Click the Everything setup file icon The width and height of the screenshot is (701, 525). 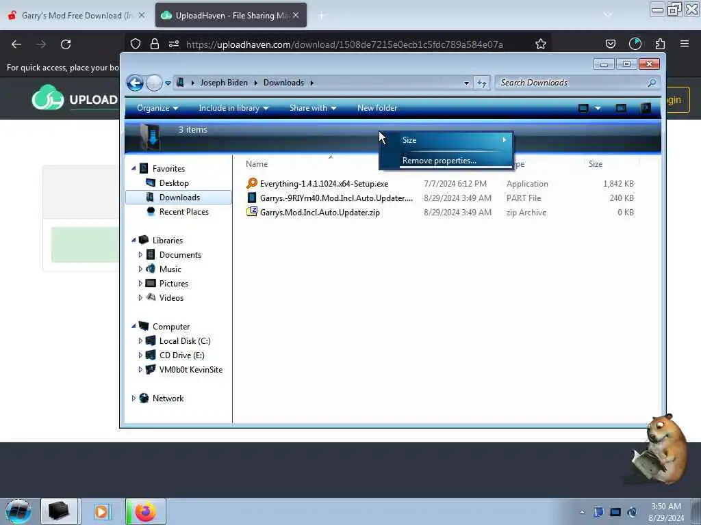click(252, 183)
